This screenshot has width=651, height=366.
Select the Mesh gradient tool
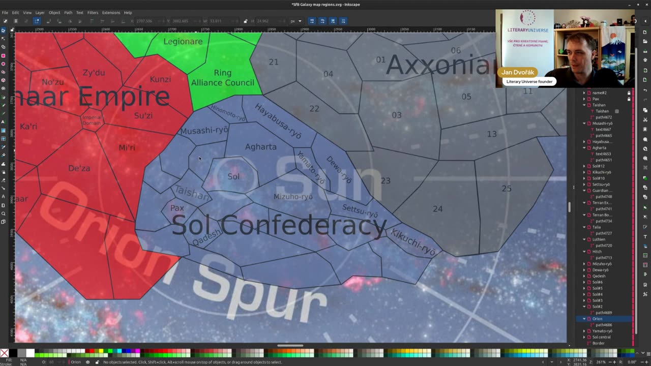[3, 138]
